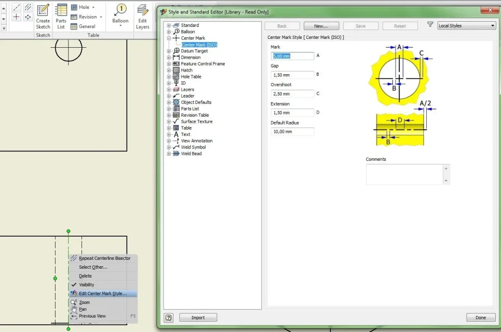Click the Import button
Image resolution: width=501 pixels, height=332 pixels.
tap(198, 317)
